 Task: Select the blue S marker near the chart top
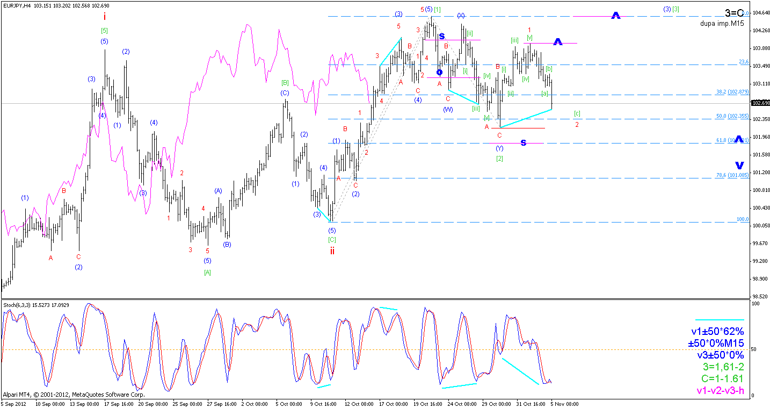click(x=441, y=36)
